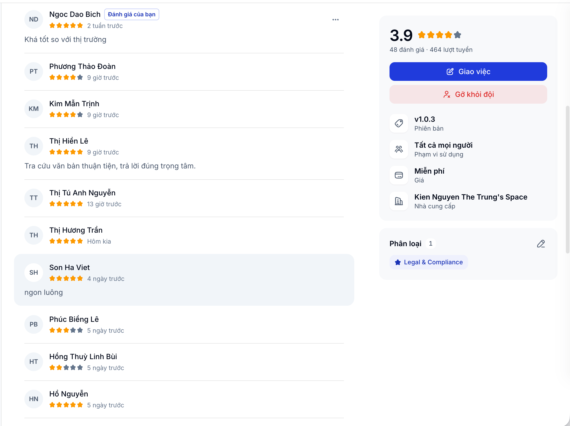Viewport: 570px width, 426px height.
Task: Click the Đánh giá của bạn badge
Action: pos(131,15)
